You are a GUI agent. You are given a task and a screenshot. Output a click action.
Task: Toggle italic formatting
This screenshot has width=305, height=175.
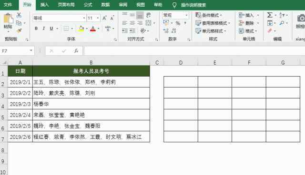coord(44,29)
